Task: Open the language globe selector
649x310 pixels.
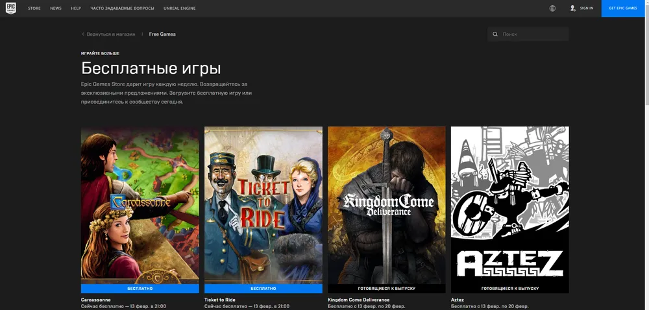Action: tap(552, 8)
